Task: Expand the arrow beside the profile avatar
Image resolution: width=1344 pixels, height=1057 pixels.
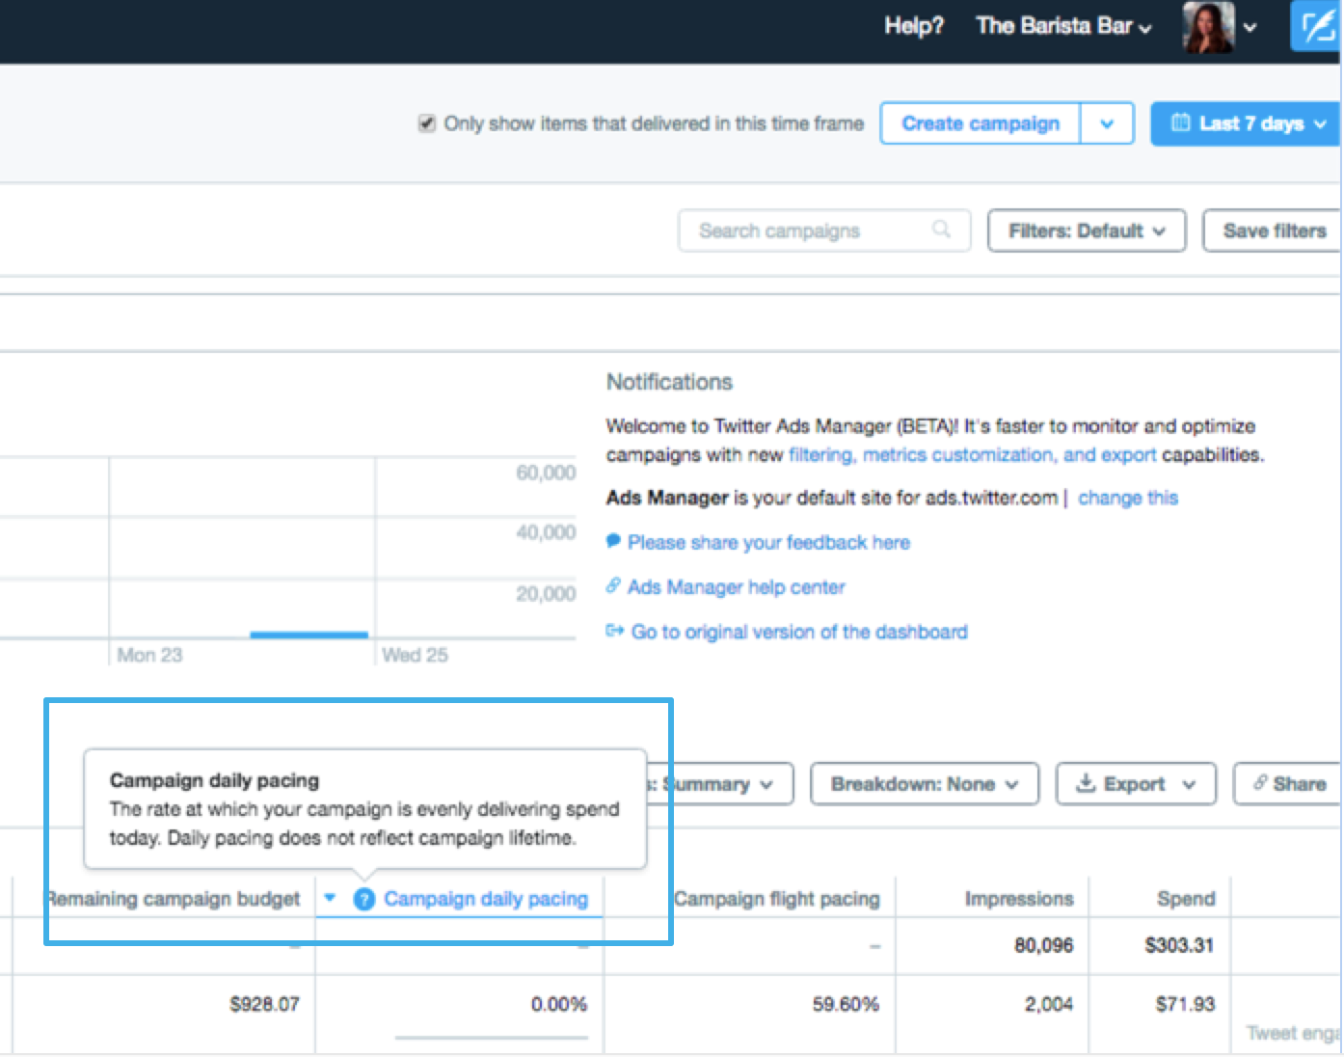Action: point(1250,28)
